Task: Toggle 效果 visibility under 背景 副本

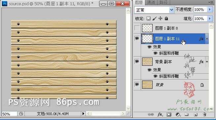Action: [x=149, y=70]
